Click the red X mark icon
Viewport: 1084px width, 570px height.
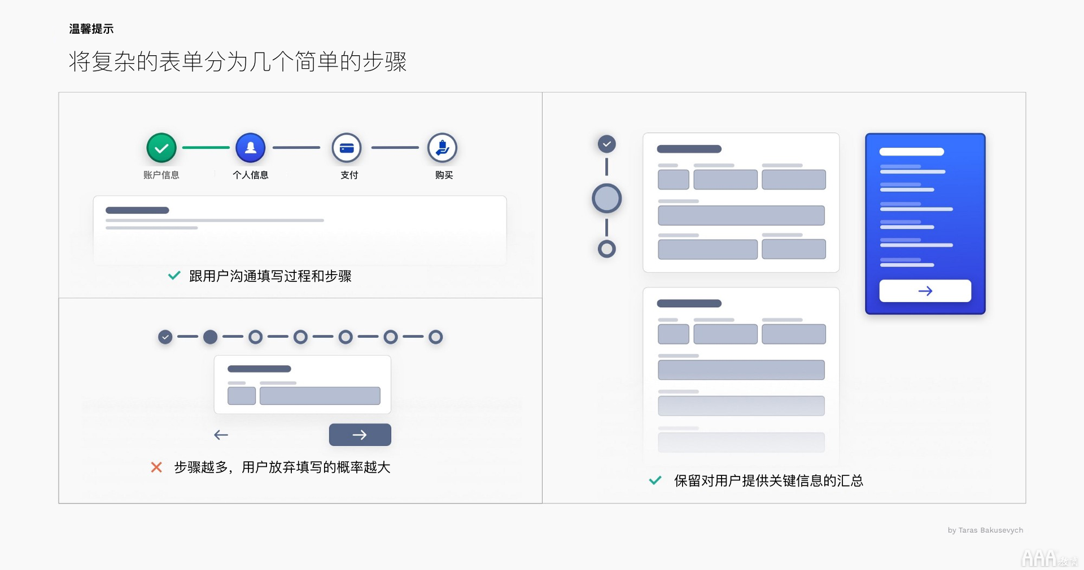[156, 467]
